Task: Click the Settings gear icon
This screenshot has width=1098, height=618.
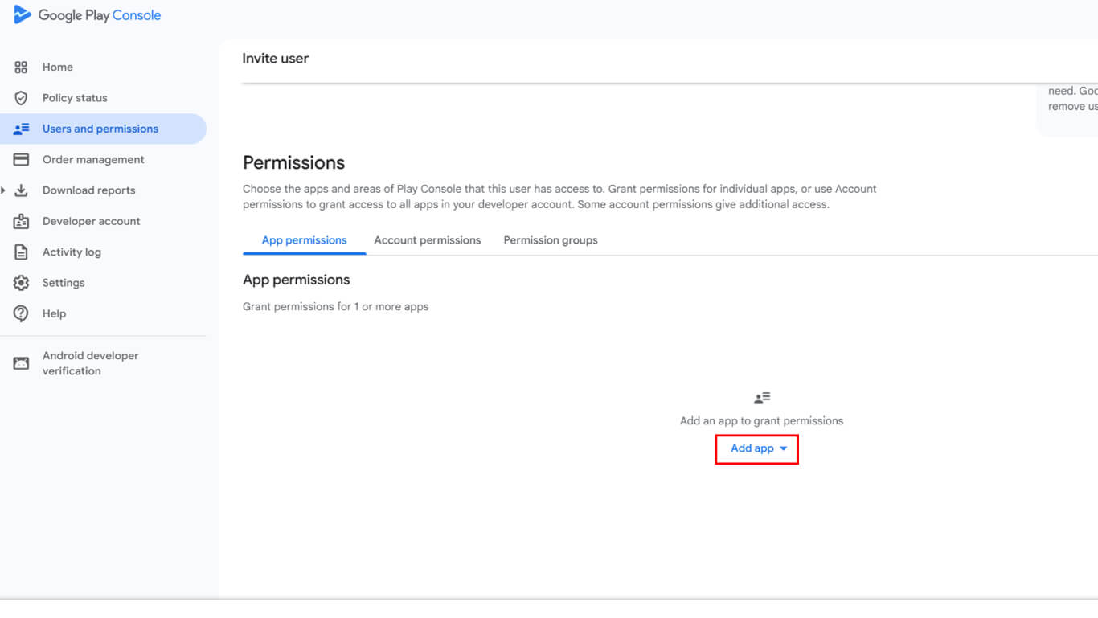Action: pyautogui.click(x=22, y=283)
